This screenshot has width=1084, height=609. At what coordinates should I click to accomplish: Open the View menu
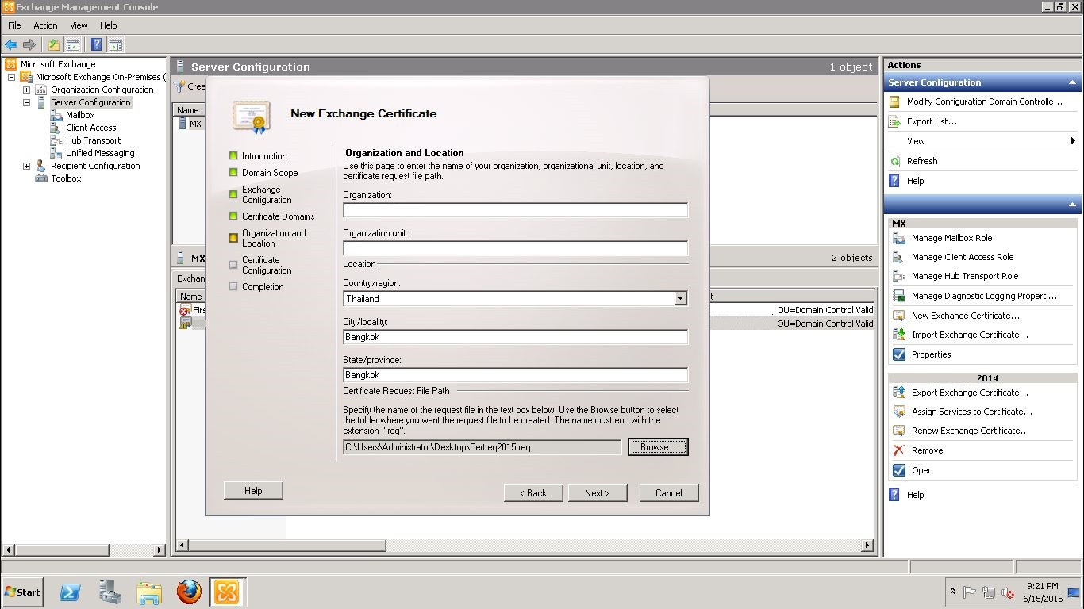click(x=79, y=25)
